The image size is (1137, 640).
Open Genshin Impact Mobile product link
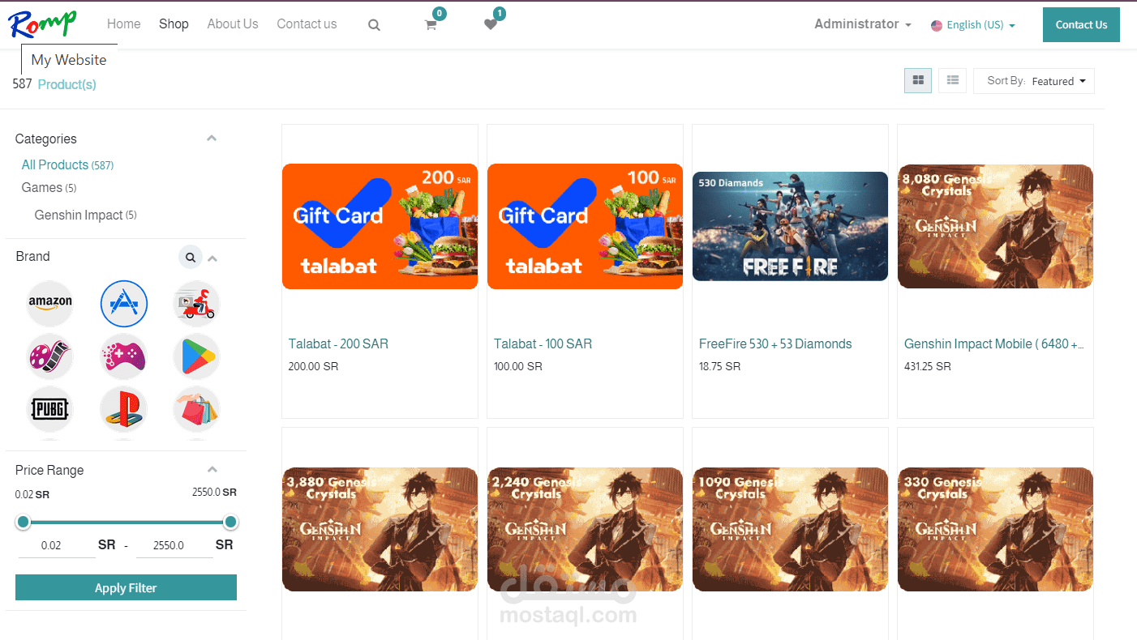point(994,343)
